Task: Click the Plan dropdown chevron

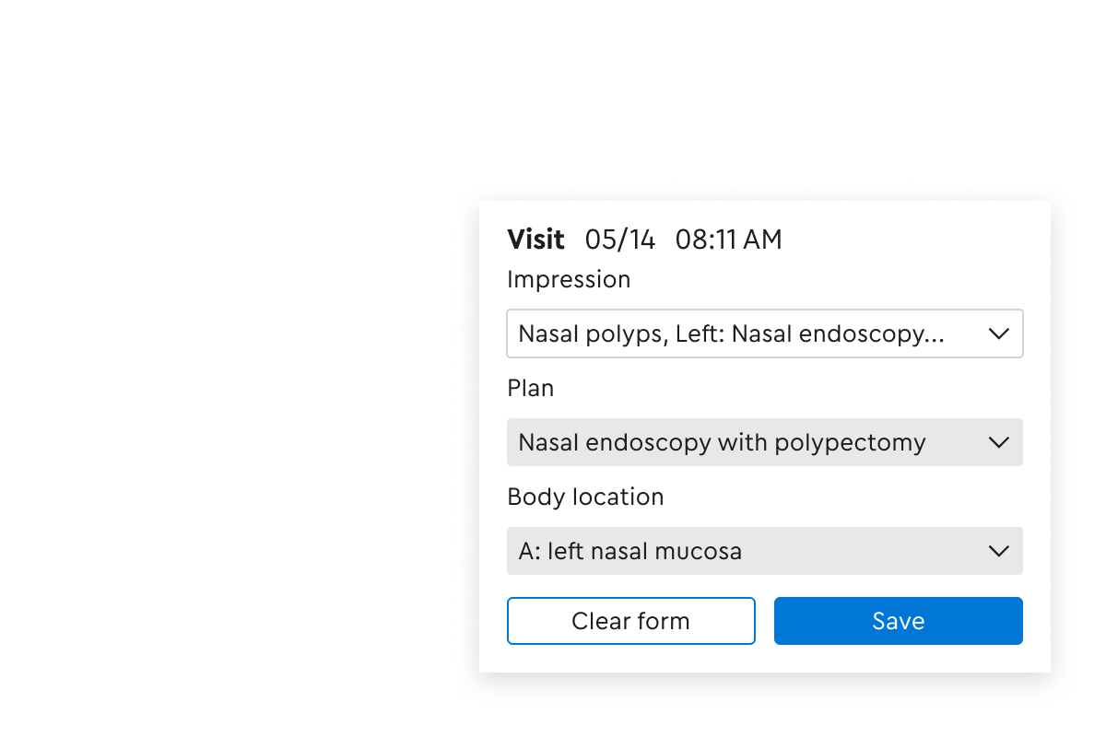Action: [x=999, y=442]
